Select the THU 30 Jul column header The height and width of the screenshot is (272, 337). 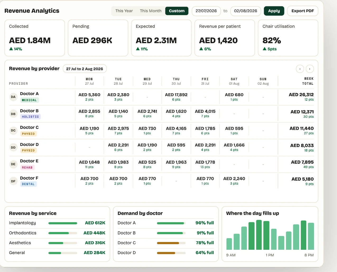pos(176,81)
